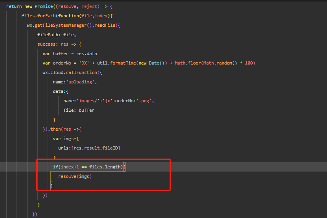Click the '}).then(res =>{' line
The height and width of the screenshot is (218, 327).
[62, 129]
